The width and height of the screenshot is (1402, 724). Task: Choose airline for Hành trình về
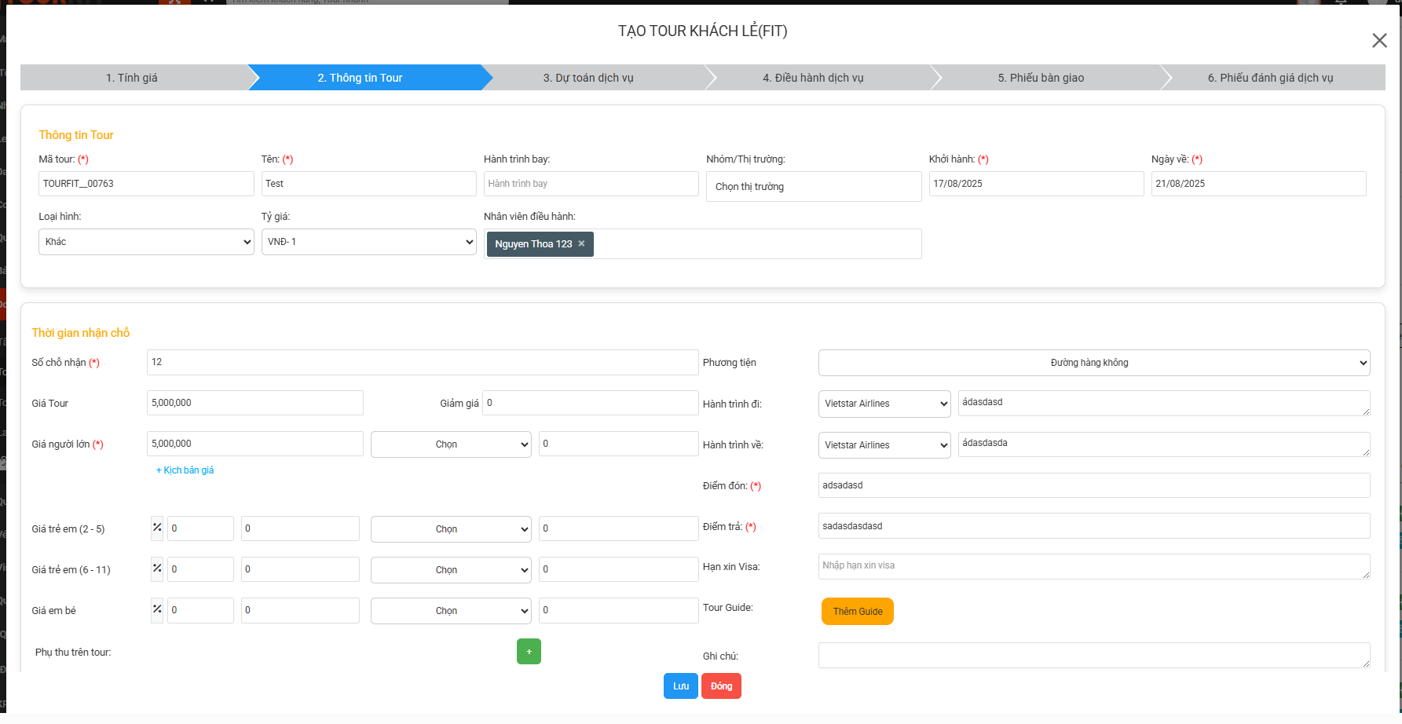click(884, 445)
